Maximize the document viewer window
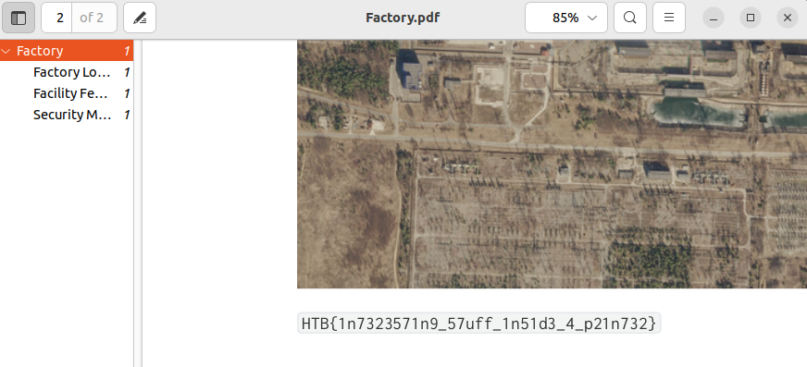The image size is (807, 367). [751, 18]
